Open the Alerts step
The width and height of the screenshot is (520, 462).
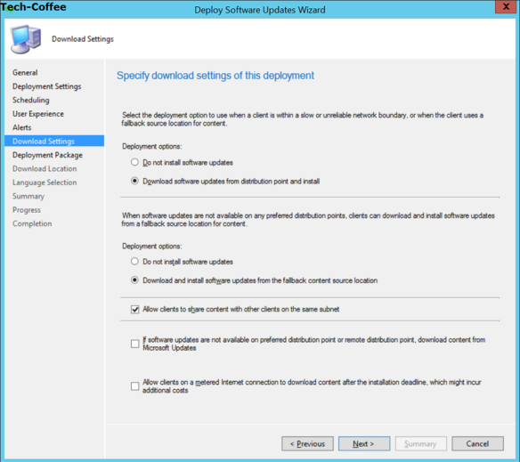click(22, 127)
